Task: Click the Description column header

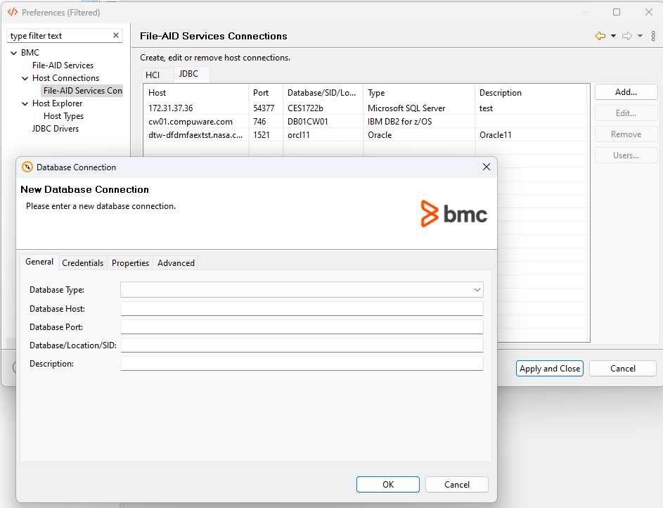Action: (x=531, y=93)
